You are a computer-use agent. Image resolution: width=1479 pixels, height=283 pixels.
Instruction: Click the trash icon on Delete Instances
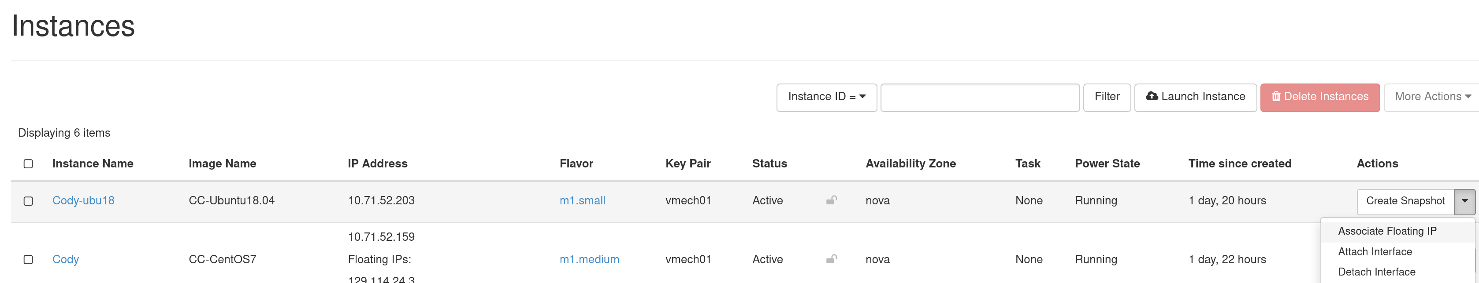point(1276,96)
